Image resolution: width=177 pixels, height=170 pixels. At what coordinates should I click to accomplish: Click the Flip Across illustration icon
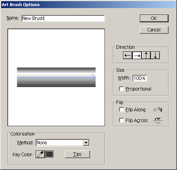pyautogui.click(x=158, y=120)
